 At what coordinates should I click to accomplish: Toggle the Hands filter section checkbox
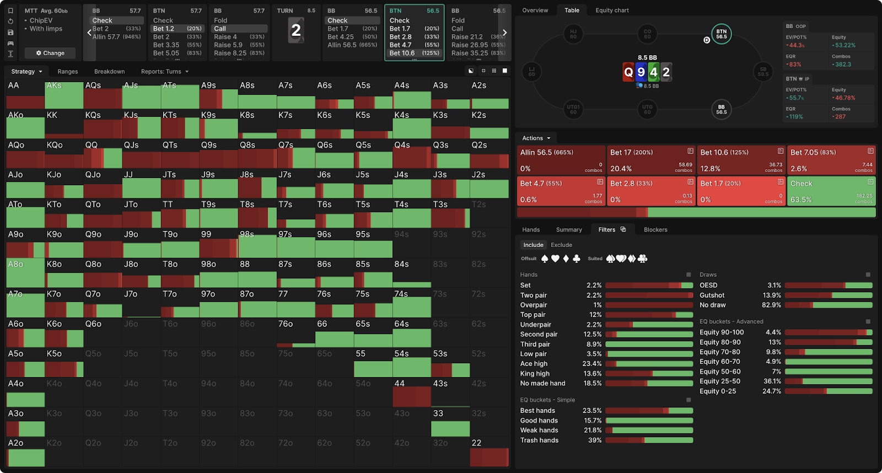689,275
